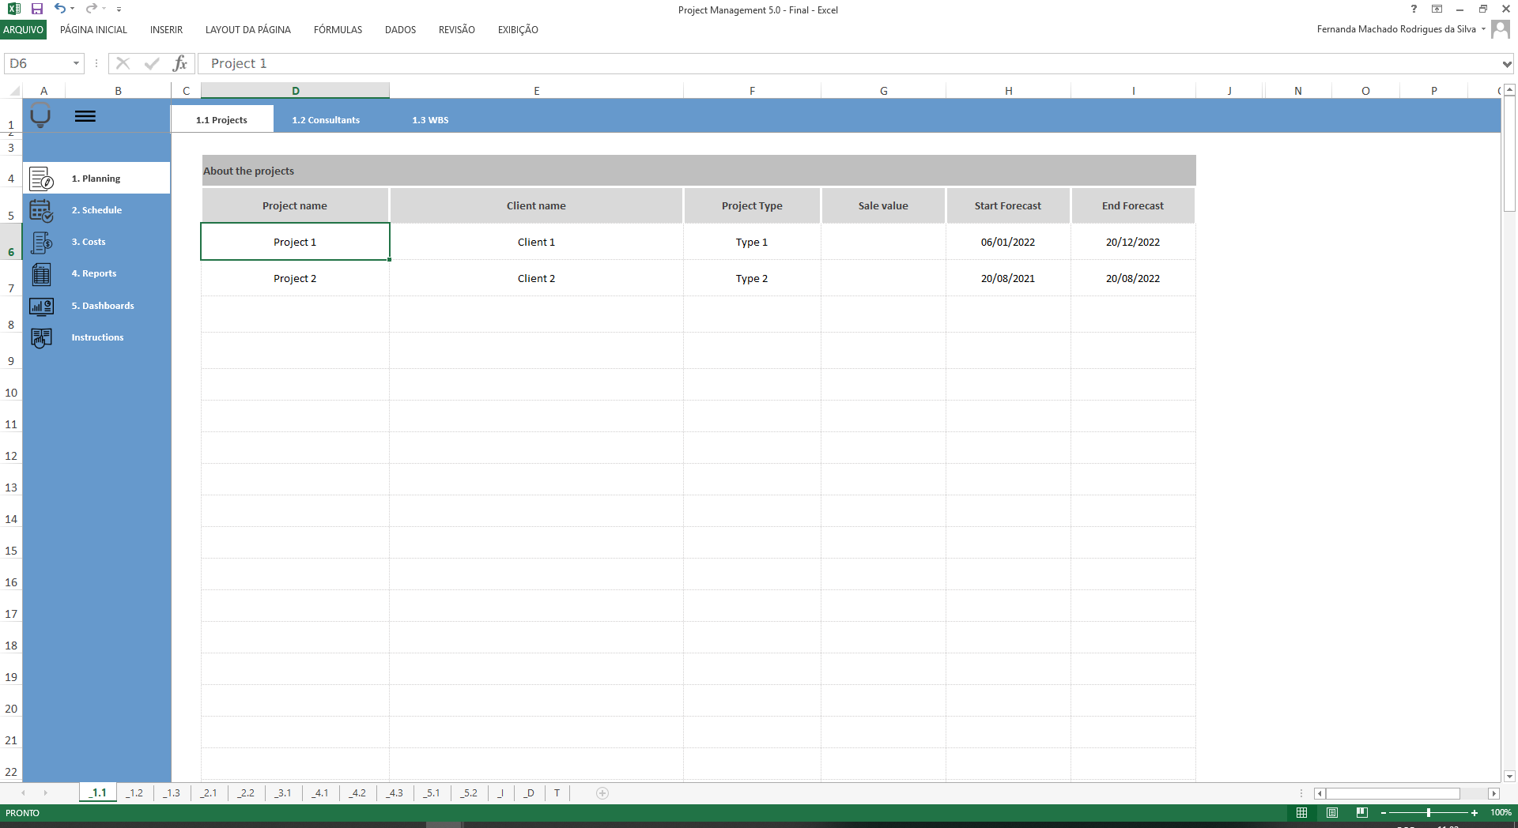Open the 3. Costs section icon

tap(41, 242)
